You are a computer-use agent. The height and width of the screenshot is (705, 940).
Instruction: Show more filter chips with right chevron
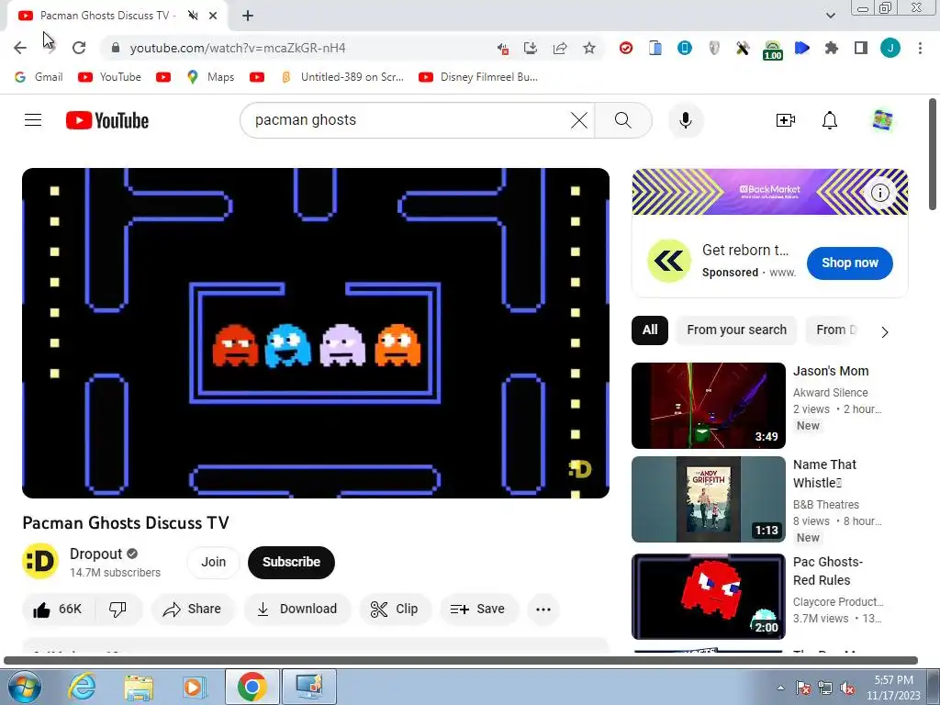tap(885, 331)
